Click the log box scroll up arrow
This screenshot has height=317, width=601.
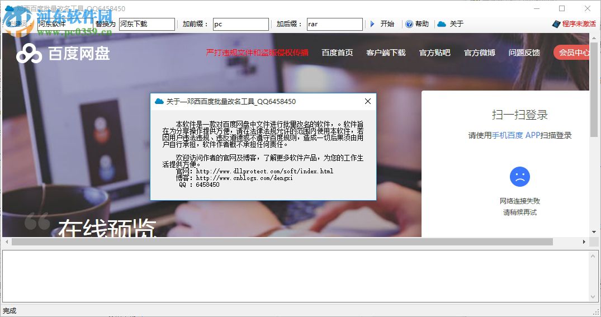593,256
